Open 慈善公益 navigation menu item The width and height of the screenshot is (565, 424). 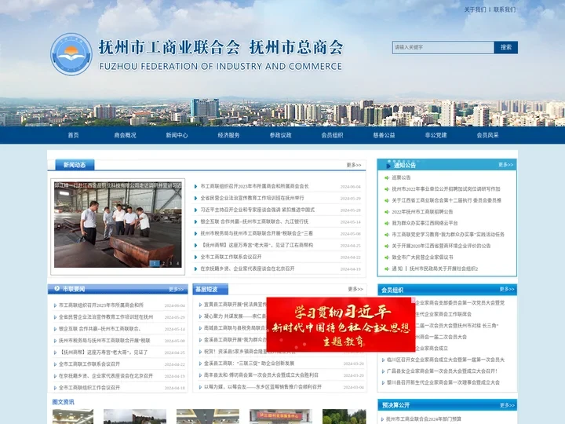click(384, 135)
